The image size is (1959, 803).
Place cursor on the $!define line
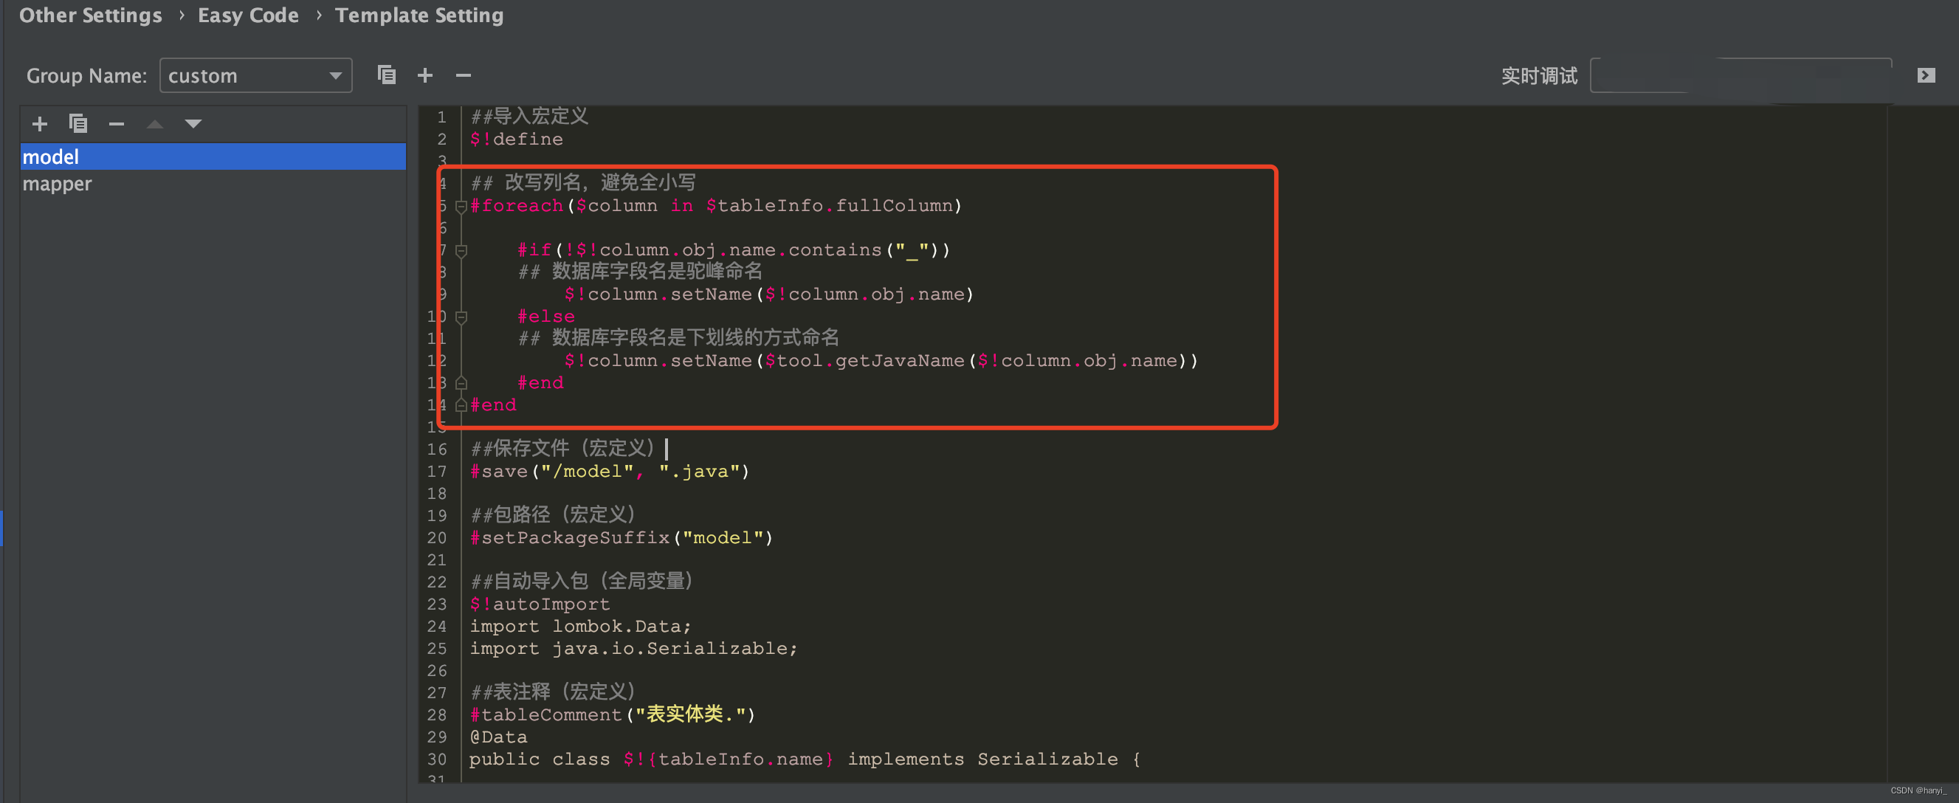[x=517, y=139]
